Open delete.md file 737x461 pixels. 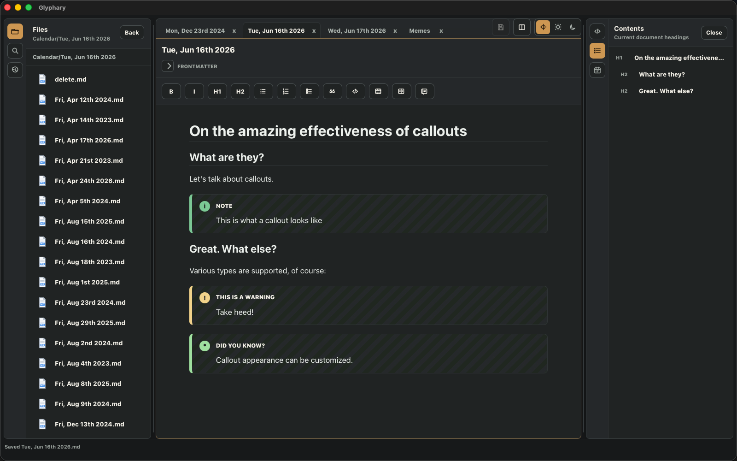pyautogui.click(x=88, y=79)
